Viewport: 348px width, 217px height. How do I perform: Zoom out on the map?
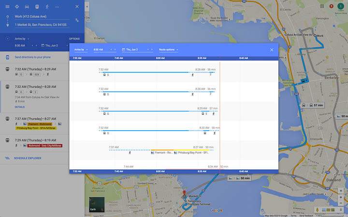[x=341, y=203]
